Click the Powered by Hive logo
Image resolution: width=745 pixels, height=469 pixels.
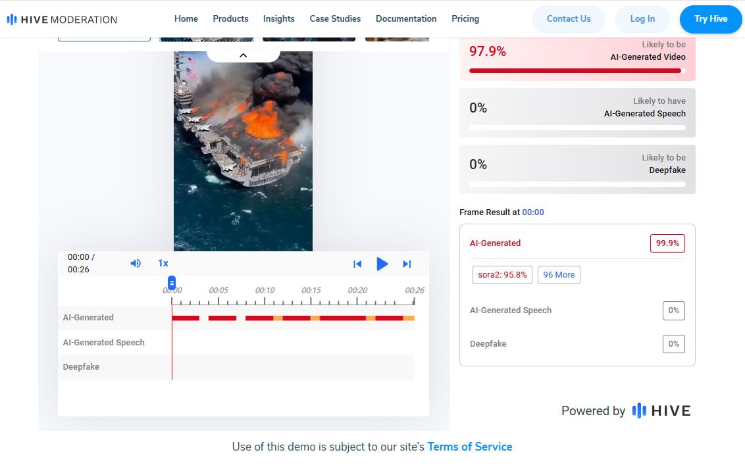[661, 411]
